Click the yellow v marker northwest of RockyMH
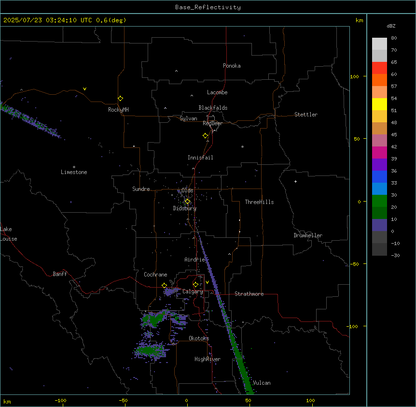416x407 pixels. coord(84,89)
